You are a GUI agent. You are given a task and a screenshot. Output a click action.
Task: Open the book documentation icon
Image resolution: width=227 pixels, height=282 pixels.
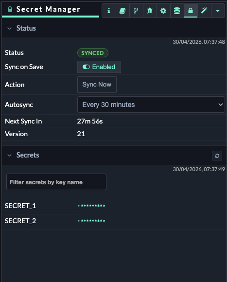[122, 11]
